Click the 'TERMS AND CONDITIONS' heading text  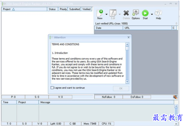65,44
